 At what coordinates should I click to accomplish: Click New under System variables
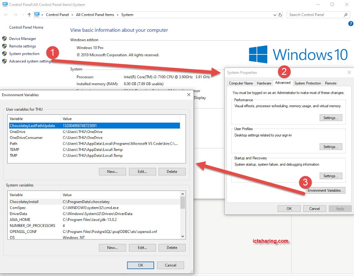112,248
